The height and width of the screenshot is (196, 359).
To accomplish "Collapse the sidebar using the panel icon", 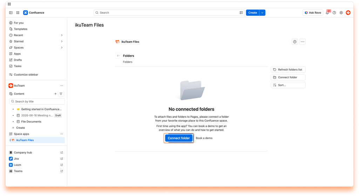I will (11, 13).
